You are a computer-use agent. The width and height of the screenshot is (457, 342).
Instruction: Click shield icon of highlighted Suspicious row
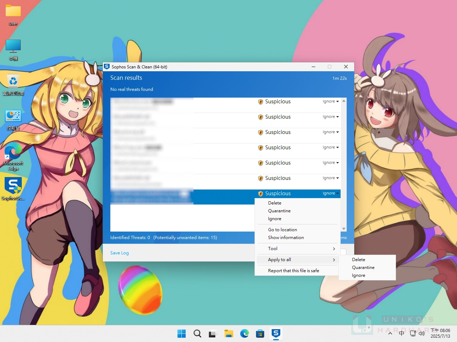(x=261, y=194)
